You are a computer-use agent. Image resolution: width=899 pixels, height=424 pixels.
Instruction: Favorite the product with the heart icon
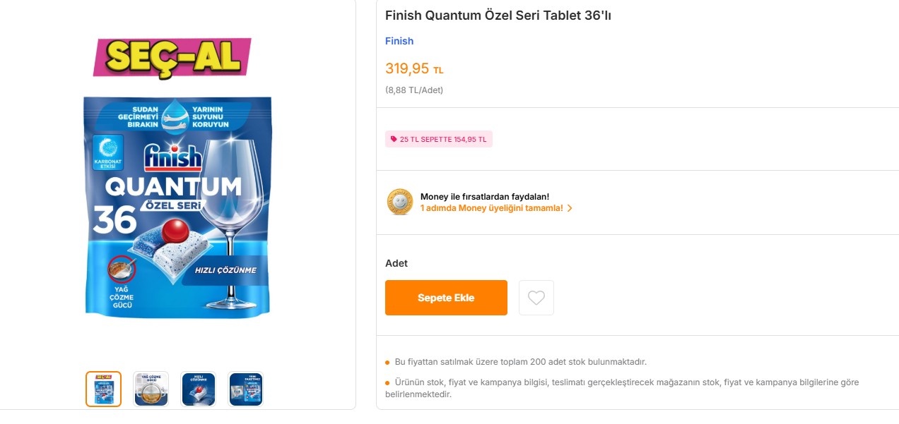(x=536, y=297)
